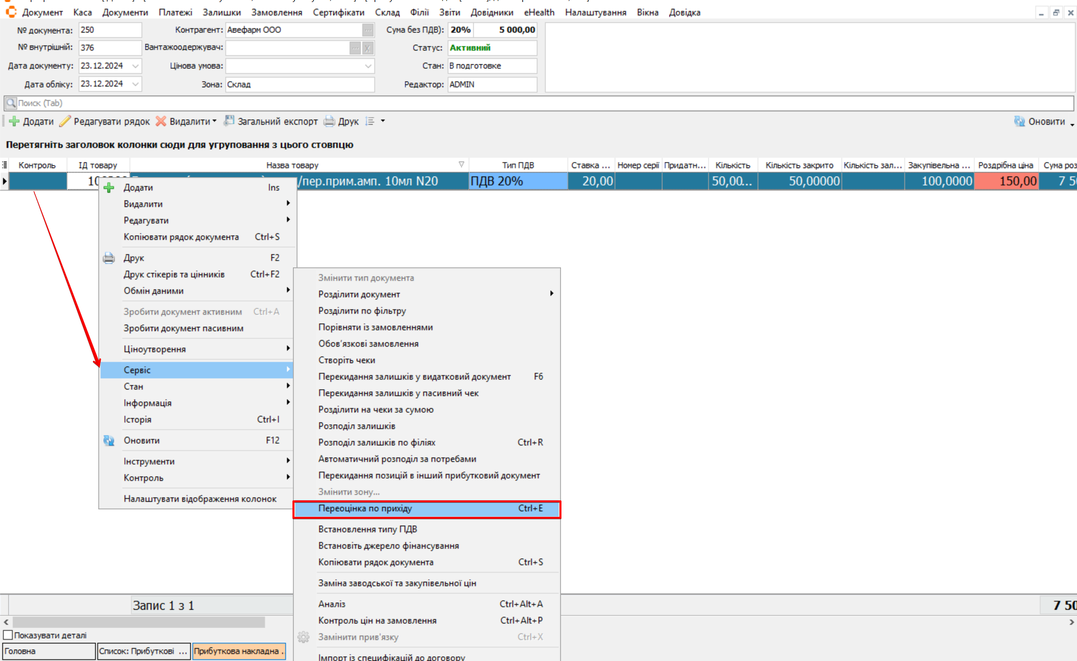Switch to the Головна tab at bottom

(48, 651)
